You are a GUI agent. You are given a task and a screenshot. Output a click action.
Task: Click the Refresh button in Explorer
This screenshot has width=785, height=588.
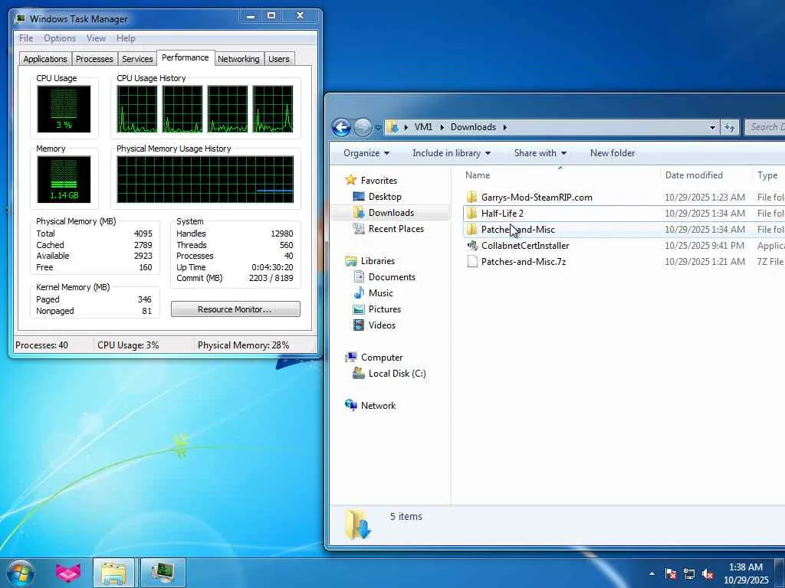(730, 128)
